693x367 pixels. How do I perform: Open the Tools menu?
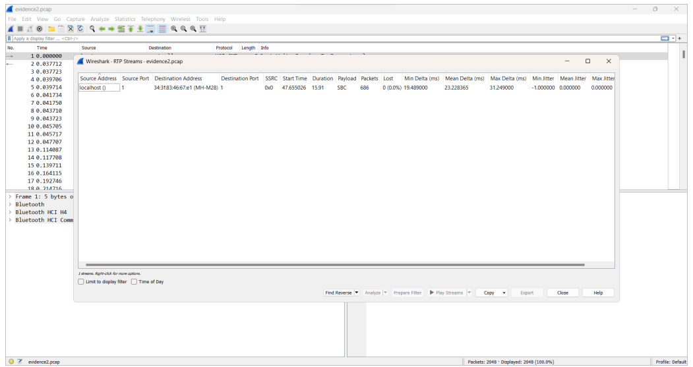202,19
